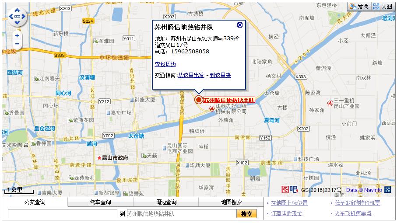The height and width of the screenshot is (223, 397).
Task: Pan the map down with the arrow control
Action: (17, 23)
